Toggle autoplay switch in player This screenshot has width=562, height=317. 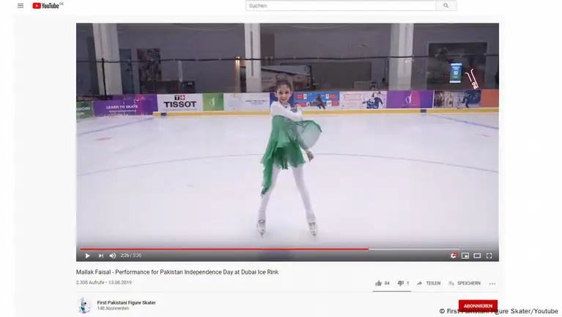pyautogui.click(x=454, y=255)
